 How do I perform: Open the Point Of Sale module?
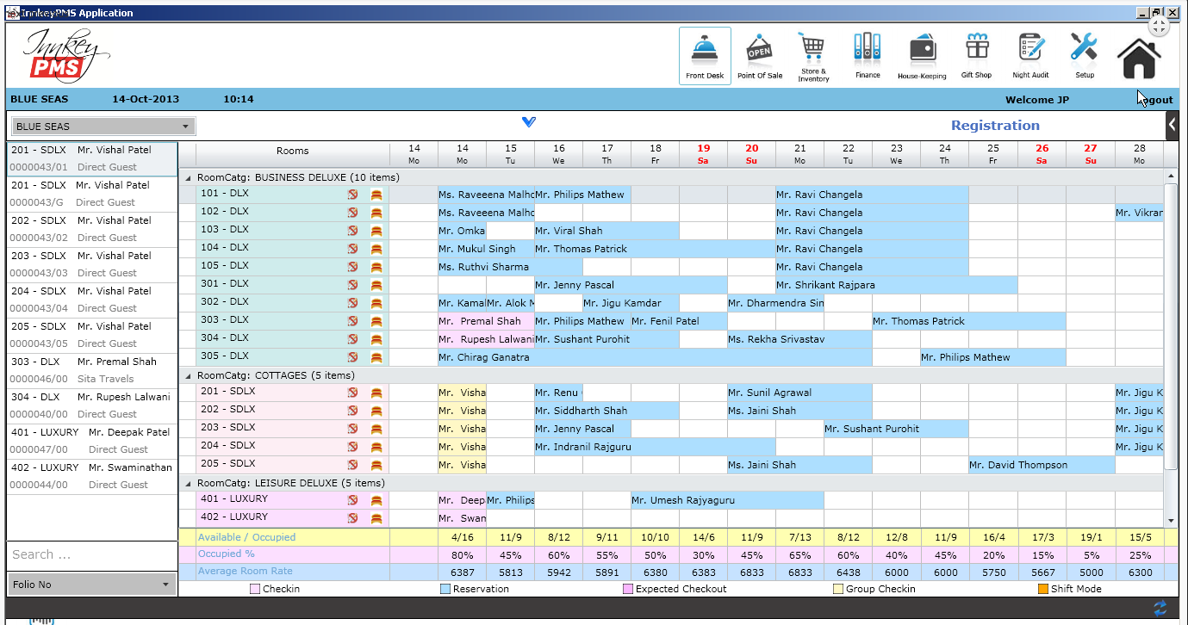pos(759,53)
